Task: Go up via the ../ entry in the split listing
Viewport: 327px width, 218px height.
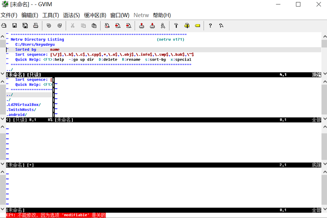Action: [x=9, y=95]
